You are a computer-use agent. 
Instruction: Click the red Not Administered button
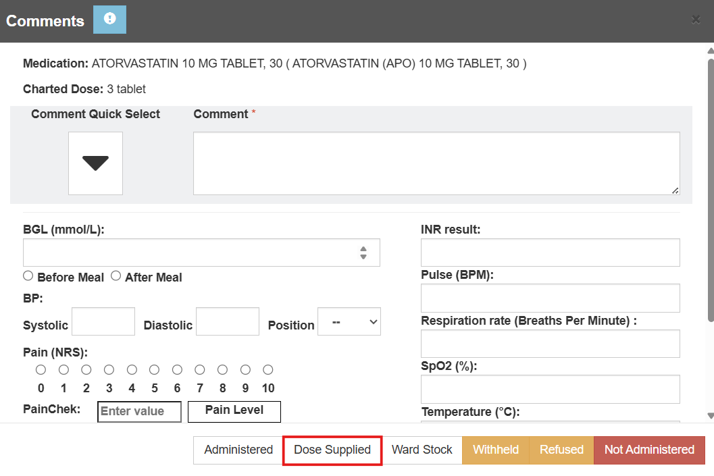click(649, 450)
